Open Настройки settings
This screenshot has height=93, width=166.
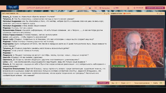click(x=105, y=8)
